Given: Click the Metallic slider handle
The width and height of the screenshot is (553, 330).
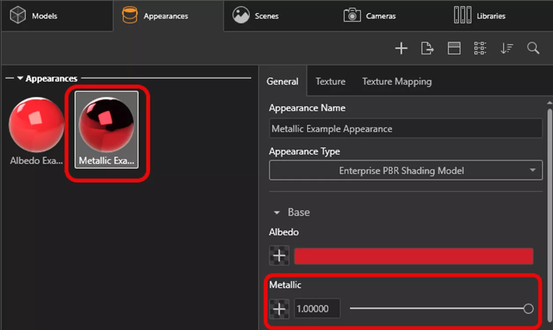Looking at the screenshot, I should pyautogui.click(x=528, y=309).
